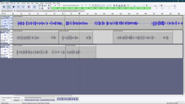The image size is (185, 104).
Task: Click the Zoom In magnifier icon
Action: coord(114,5)
